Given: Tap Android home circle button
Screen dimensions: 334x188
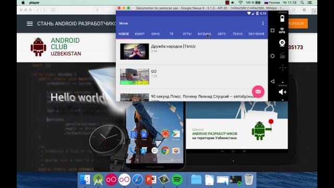Looking at the screenshot, I should [x=272, y=56].
